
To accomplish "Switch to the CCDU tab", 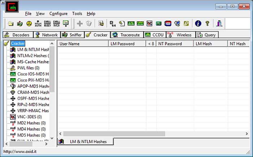I will pyautogui.click(x=155, y=35).
